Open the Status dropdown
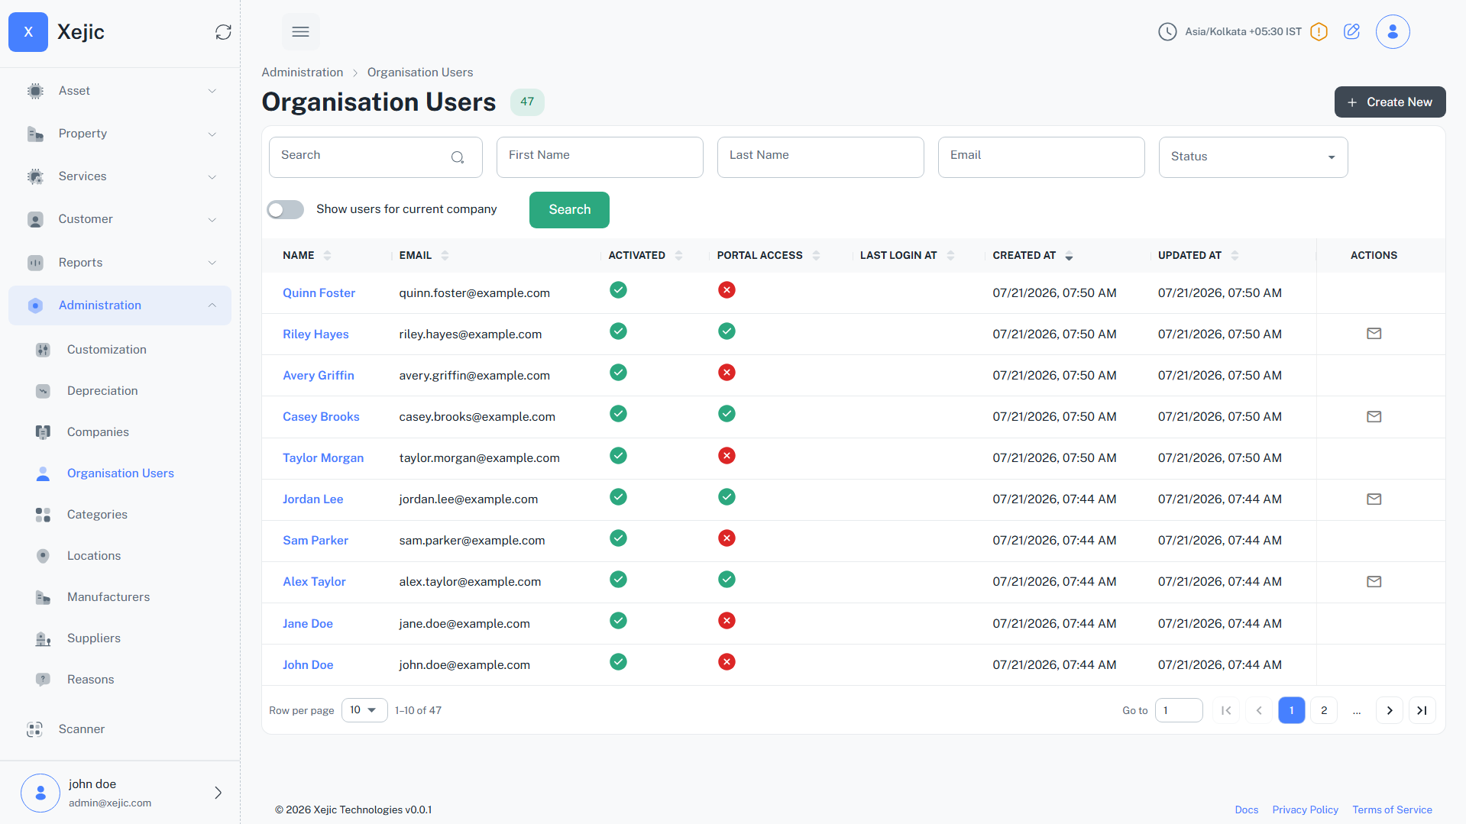1466x824 pixels. click(x=1253, y=157)
